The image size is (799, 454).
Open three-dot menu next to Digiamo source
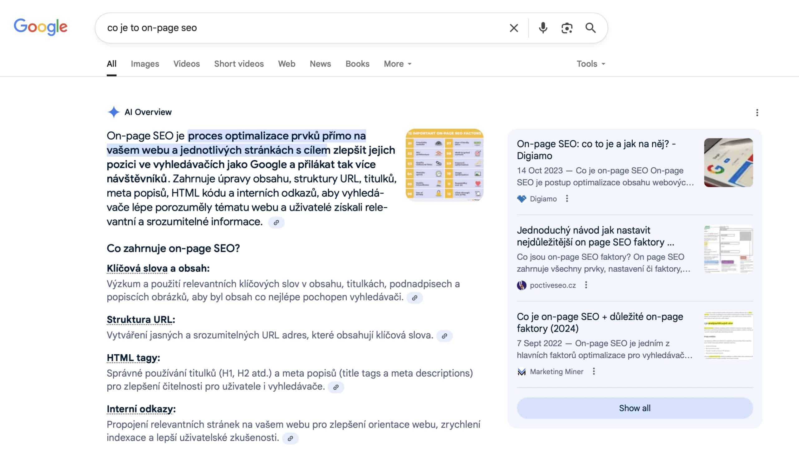(567, 199)
